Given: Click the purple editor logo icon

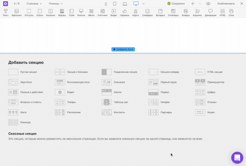Looking at the screenshot, I should pos(5,4).
